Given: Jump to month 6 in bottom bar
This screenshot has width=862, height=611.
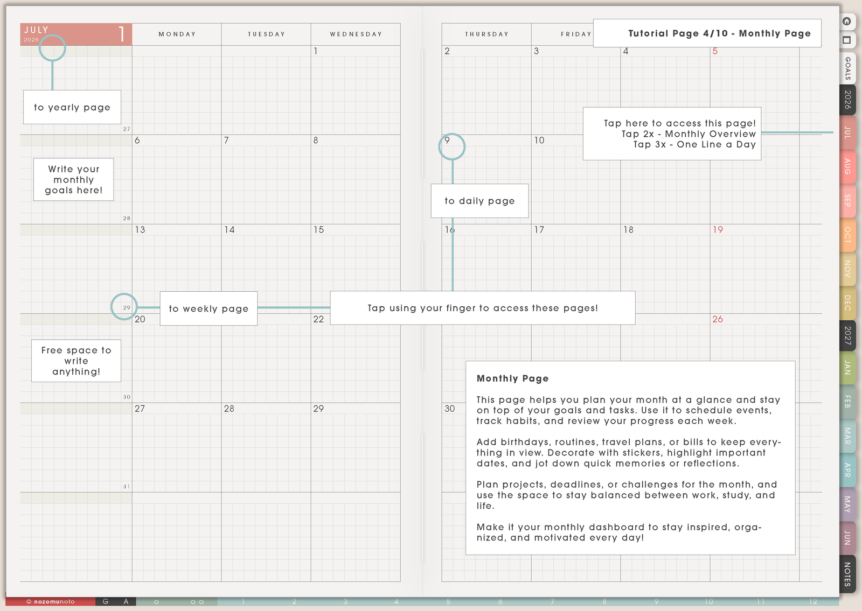Looking at the screenshot, I should click(500, 602).
